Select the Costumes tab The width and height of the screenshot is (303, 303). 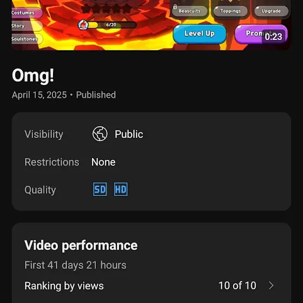tap(27, 13)
